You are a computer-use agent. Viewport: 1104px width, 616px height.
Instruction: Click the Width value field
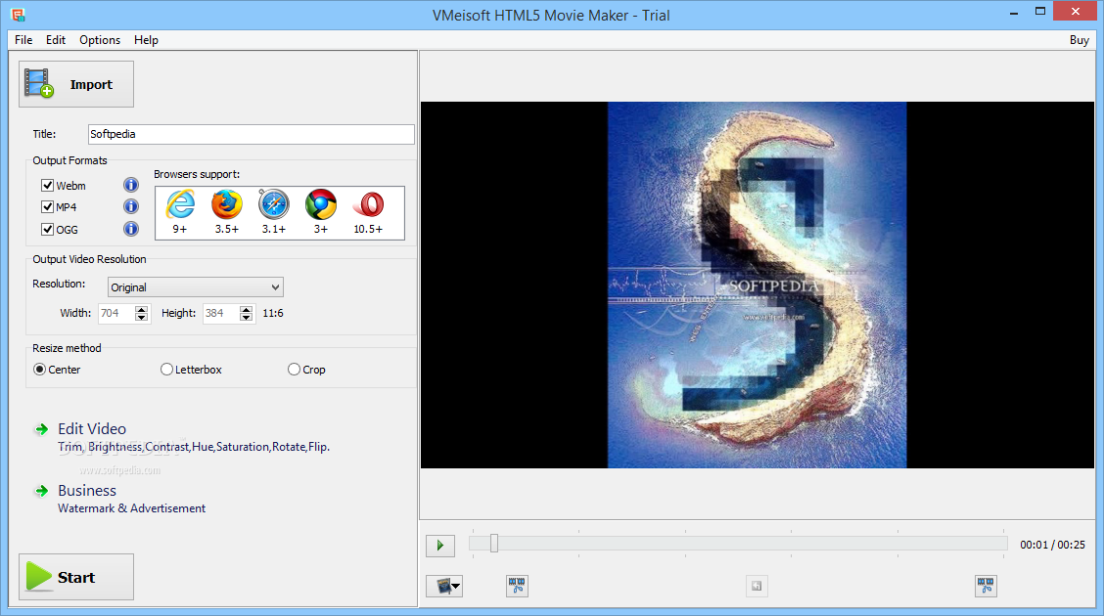coord(116,314)
